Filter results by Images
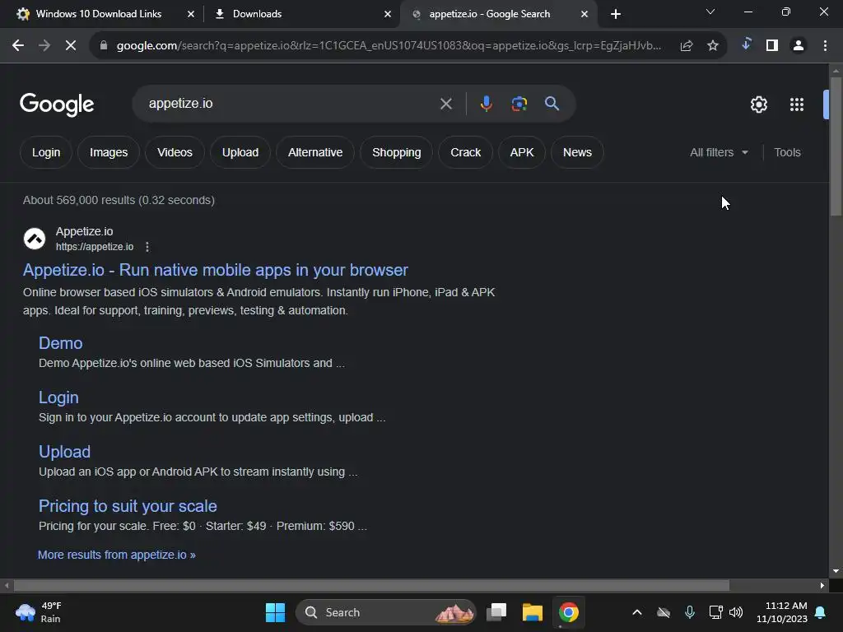Viewport: 843px width, 632px height. 109,152
